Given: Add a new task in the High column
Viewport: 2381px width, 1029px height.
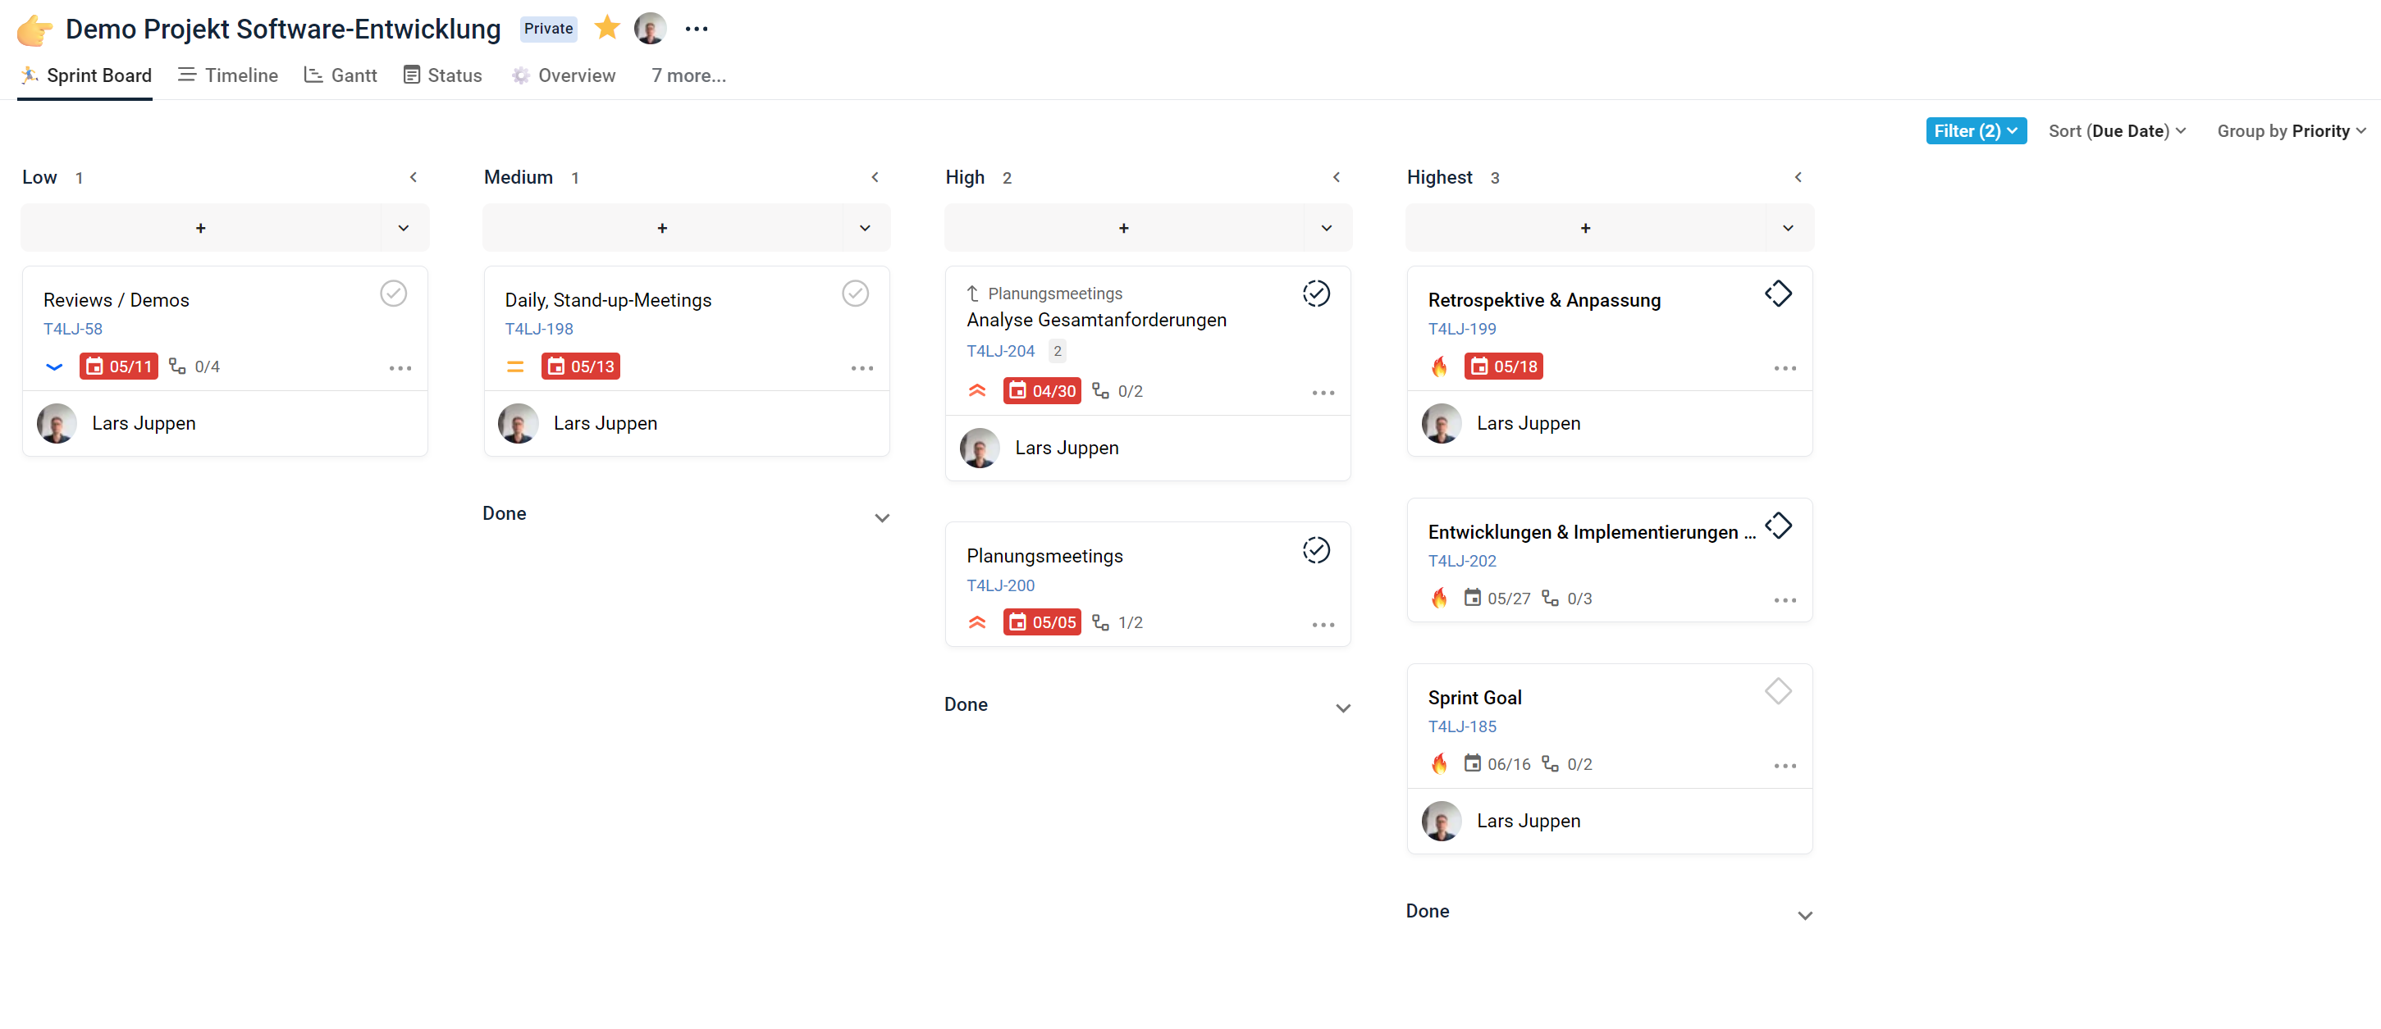Looking at the screenshot, I should pyautogui.click(x=1123, y=227).
